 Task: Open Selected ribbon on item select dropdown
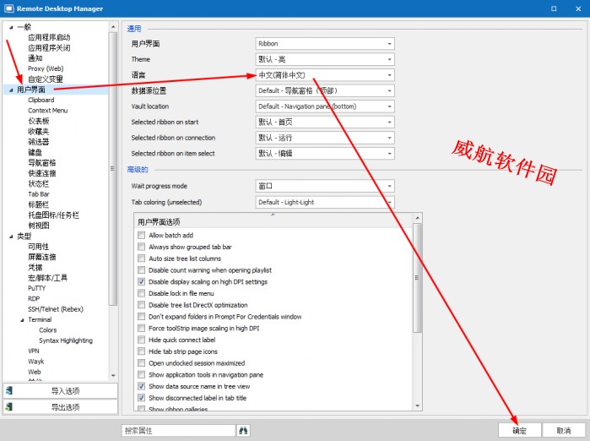pyautogui.click(x=325, y=153)
